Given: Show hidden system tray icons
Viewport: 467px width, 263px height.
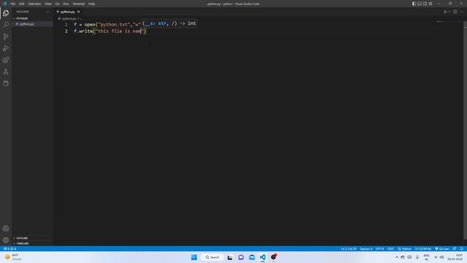Looking at the screenshot, I should pyautogui.click(x=396, y=257).
